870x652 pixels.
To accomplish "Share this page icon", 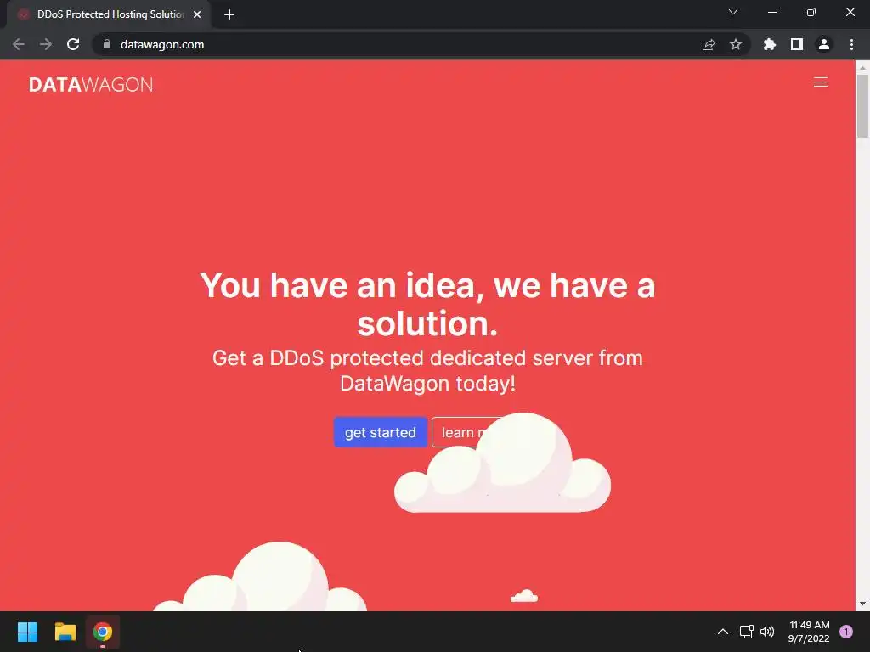I will pos(709,44).
